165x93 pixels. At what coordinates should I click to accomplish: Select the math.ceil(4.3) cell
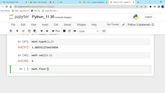90,55
